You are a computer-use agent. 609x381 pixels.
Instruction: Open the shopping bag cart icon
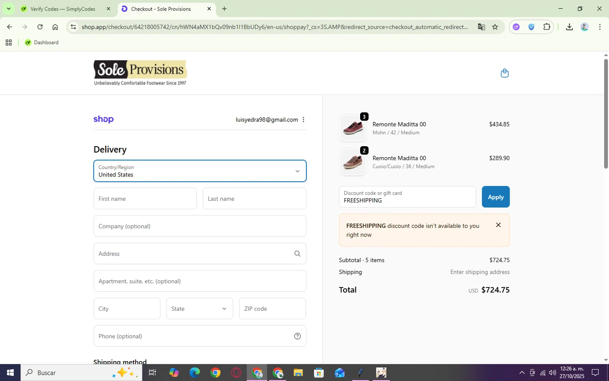(x=505, y=73)
